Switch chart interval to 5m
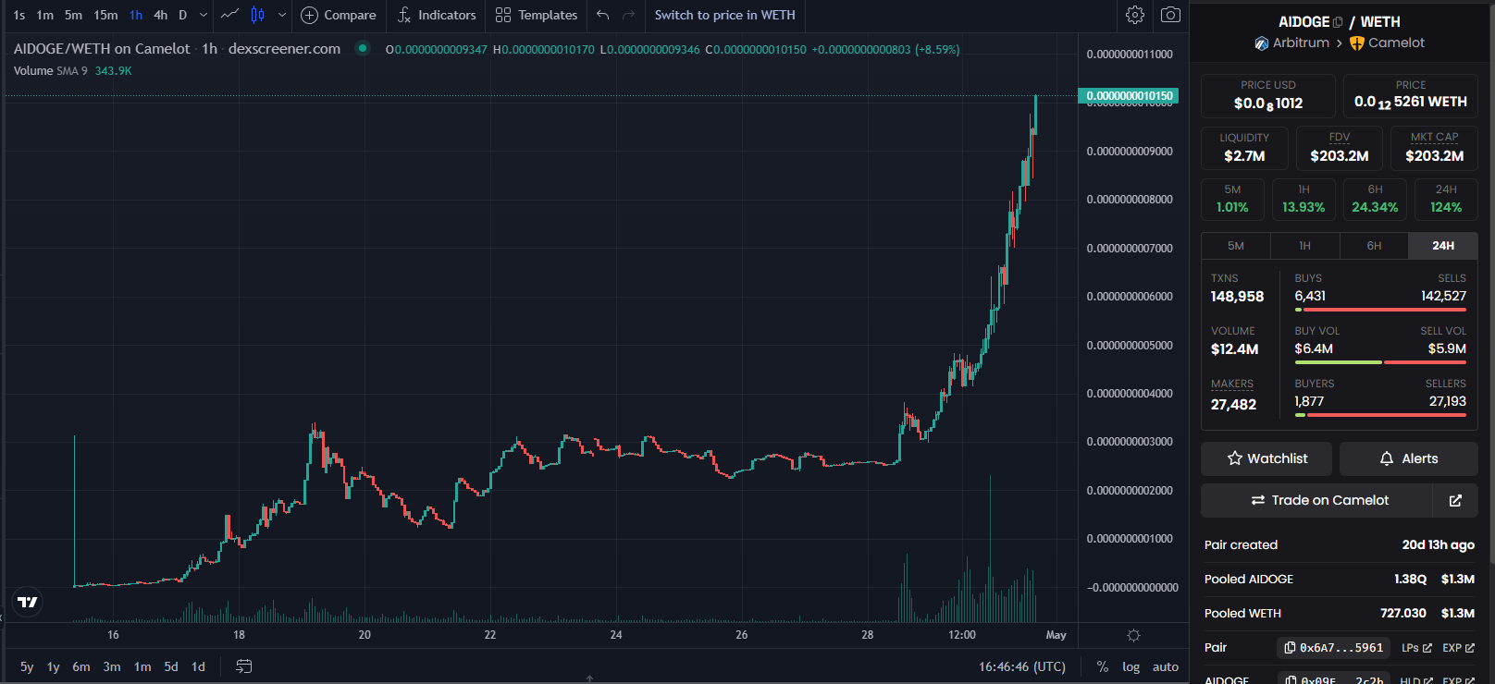1495x684 pixels. pos(74,15)
